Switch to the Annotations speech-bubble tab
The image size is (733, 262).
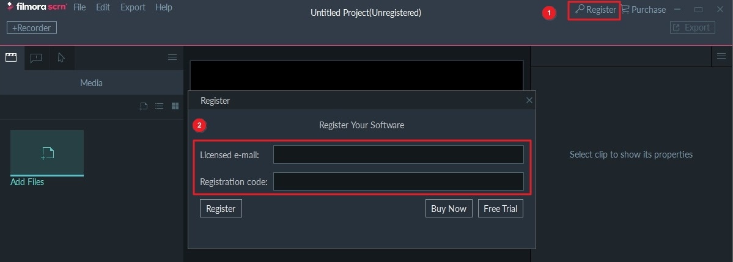36,57
